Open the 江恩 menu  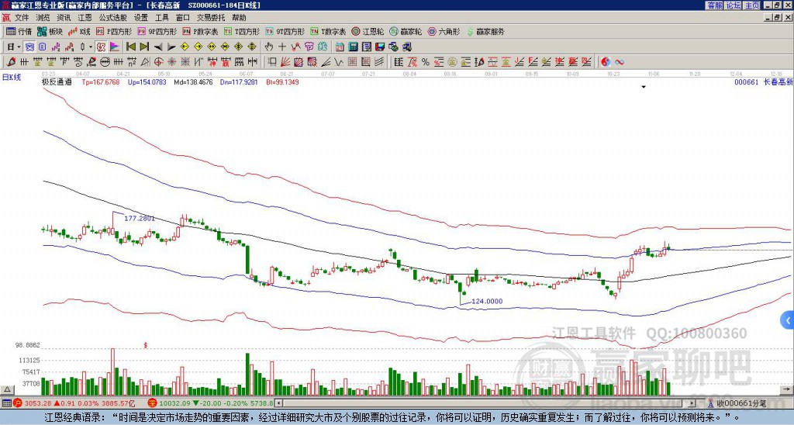[85, 18]
